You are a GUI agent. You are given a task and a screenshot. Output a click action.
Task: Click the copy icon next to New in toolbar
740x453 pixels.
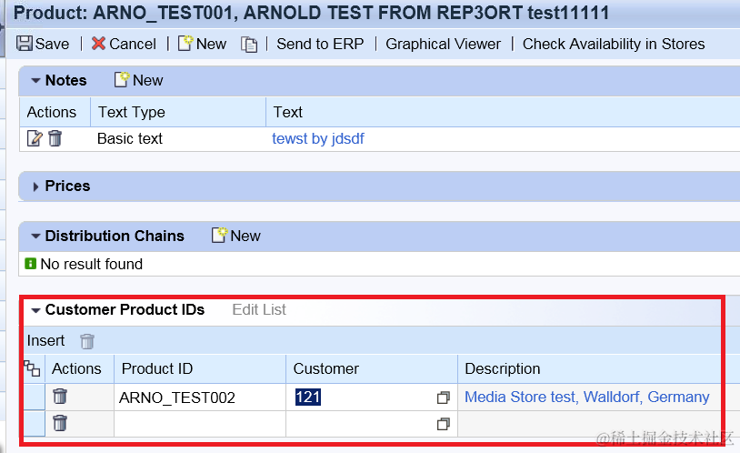tap(249, 45)
